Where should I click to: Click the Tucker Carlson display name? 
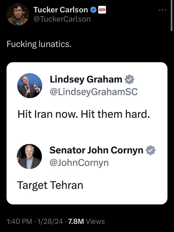pos(60,10)
